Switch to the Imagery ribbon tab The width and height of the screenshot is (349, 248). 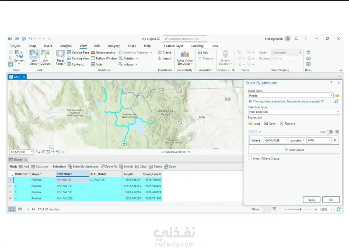[114, 45]
